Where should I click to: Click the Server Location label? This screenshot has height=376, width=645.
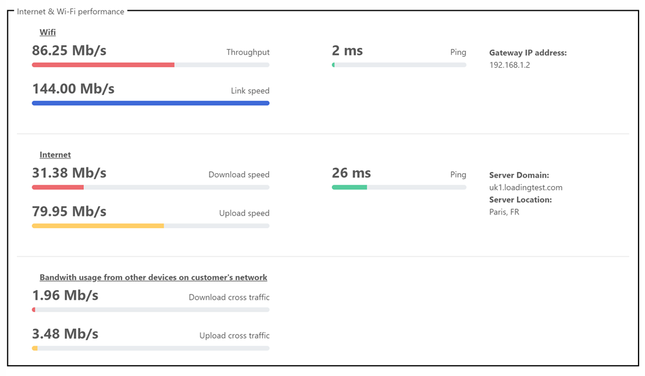[520, 200]
